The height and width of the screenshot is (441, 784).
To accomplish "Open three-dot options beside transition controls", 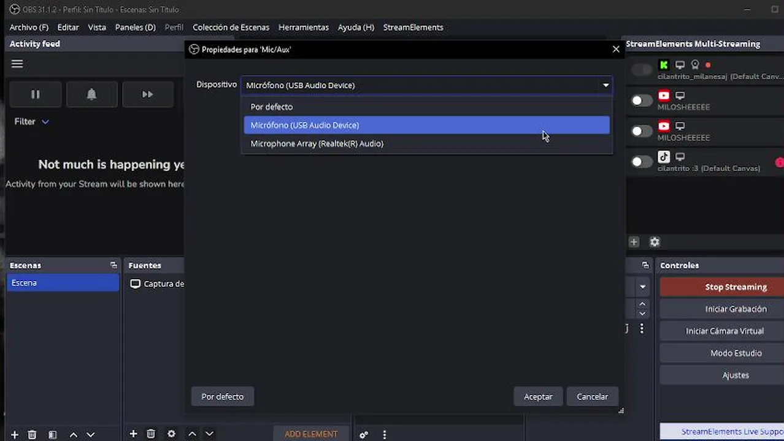I will [x=642, y=329].
